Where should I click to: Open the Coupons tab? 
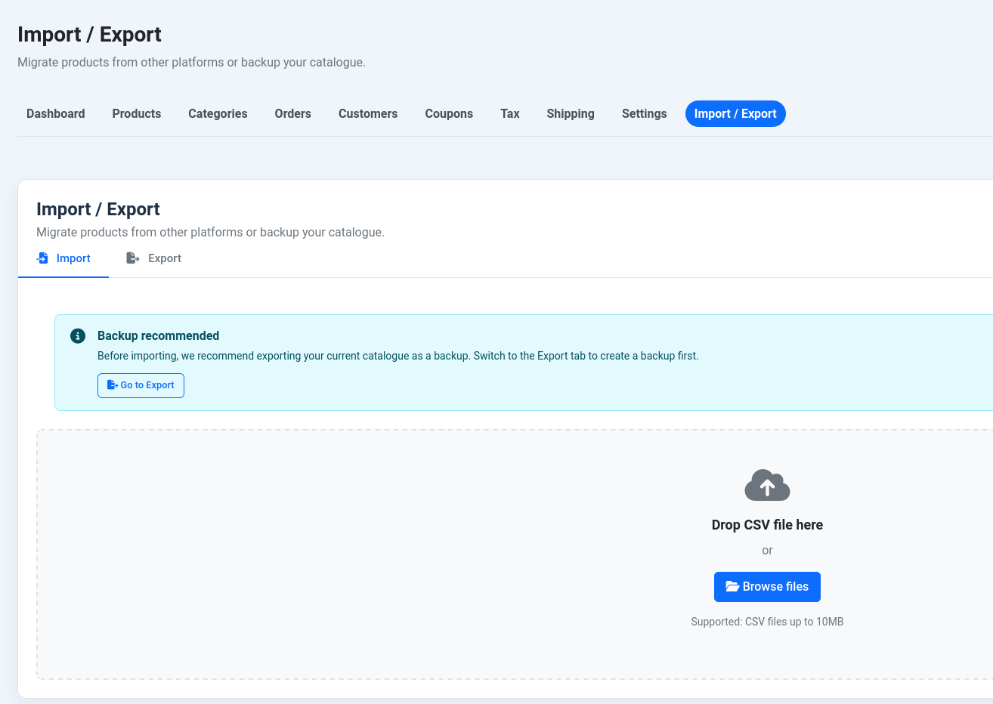449,114
